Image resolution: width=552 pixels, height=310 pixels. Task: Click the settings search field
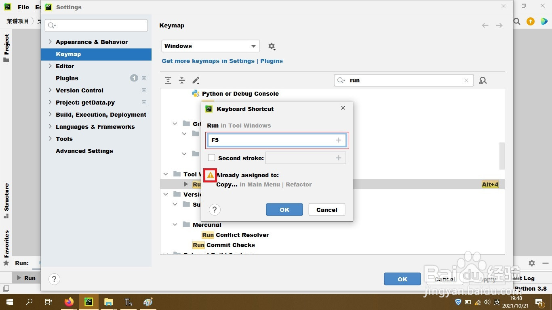click(x=96, y=25)
